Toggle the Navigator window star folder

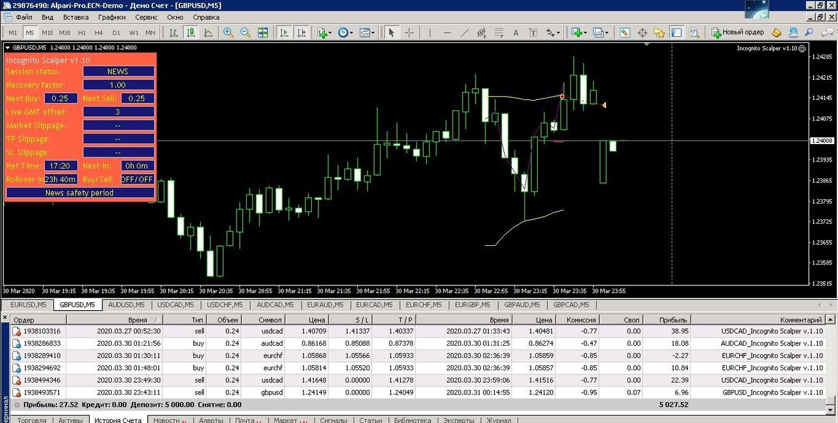pos(659,32)
